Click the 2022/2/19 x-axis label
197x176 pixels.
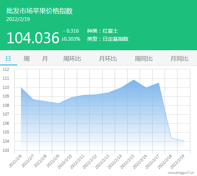[x=177, y=162]
